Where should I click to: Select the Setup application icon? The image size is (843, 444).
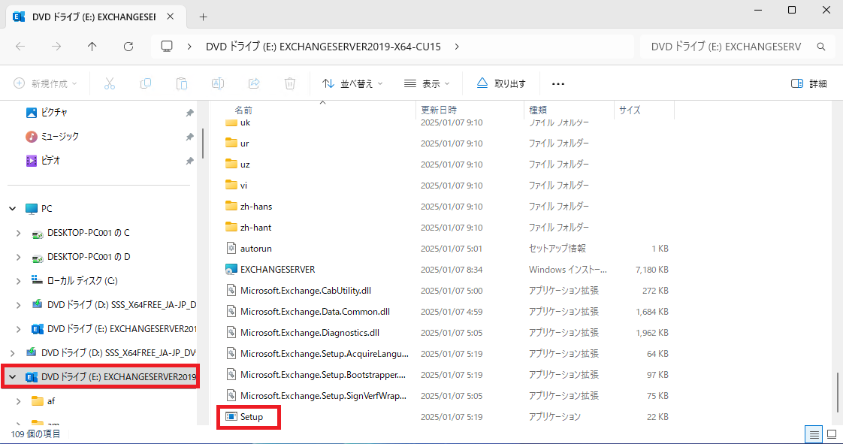coord(231,417)
